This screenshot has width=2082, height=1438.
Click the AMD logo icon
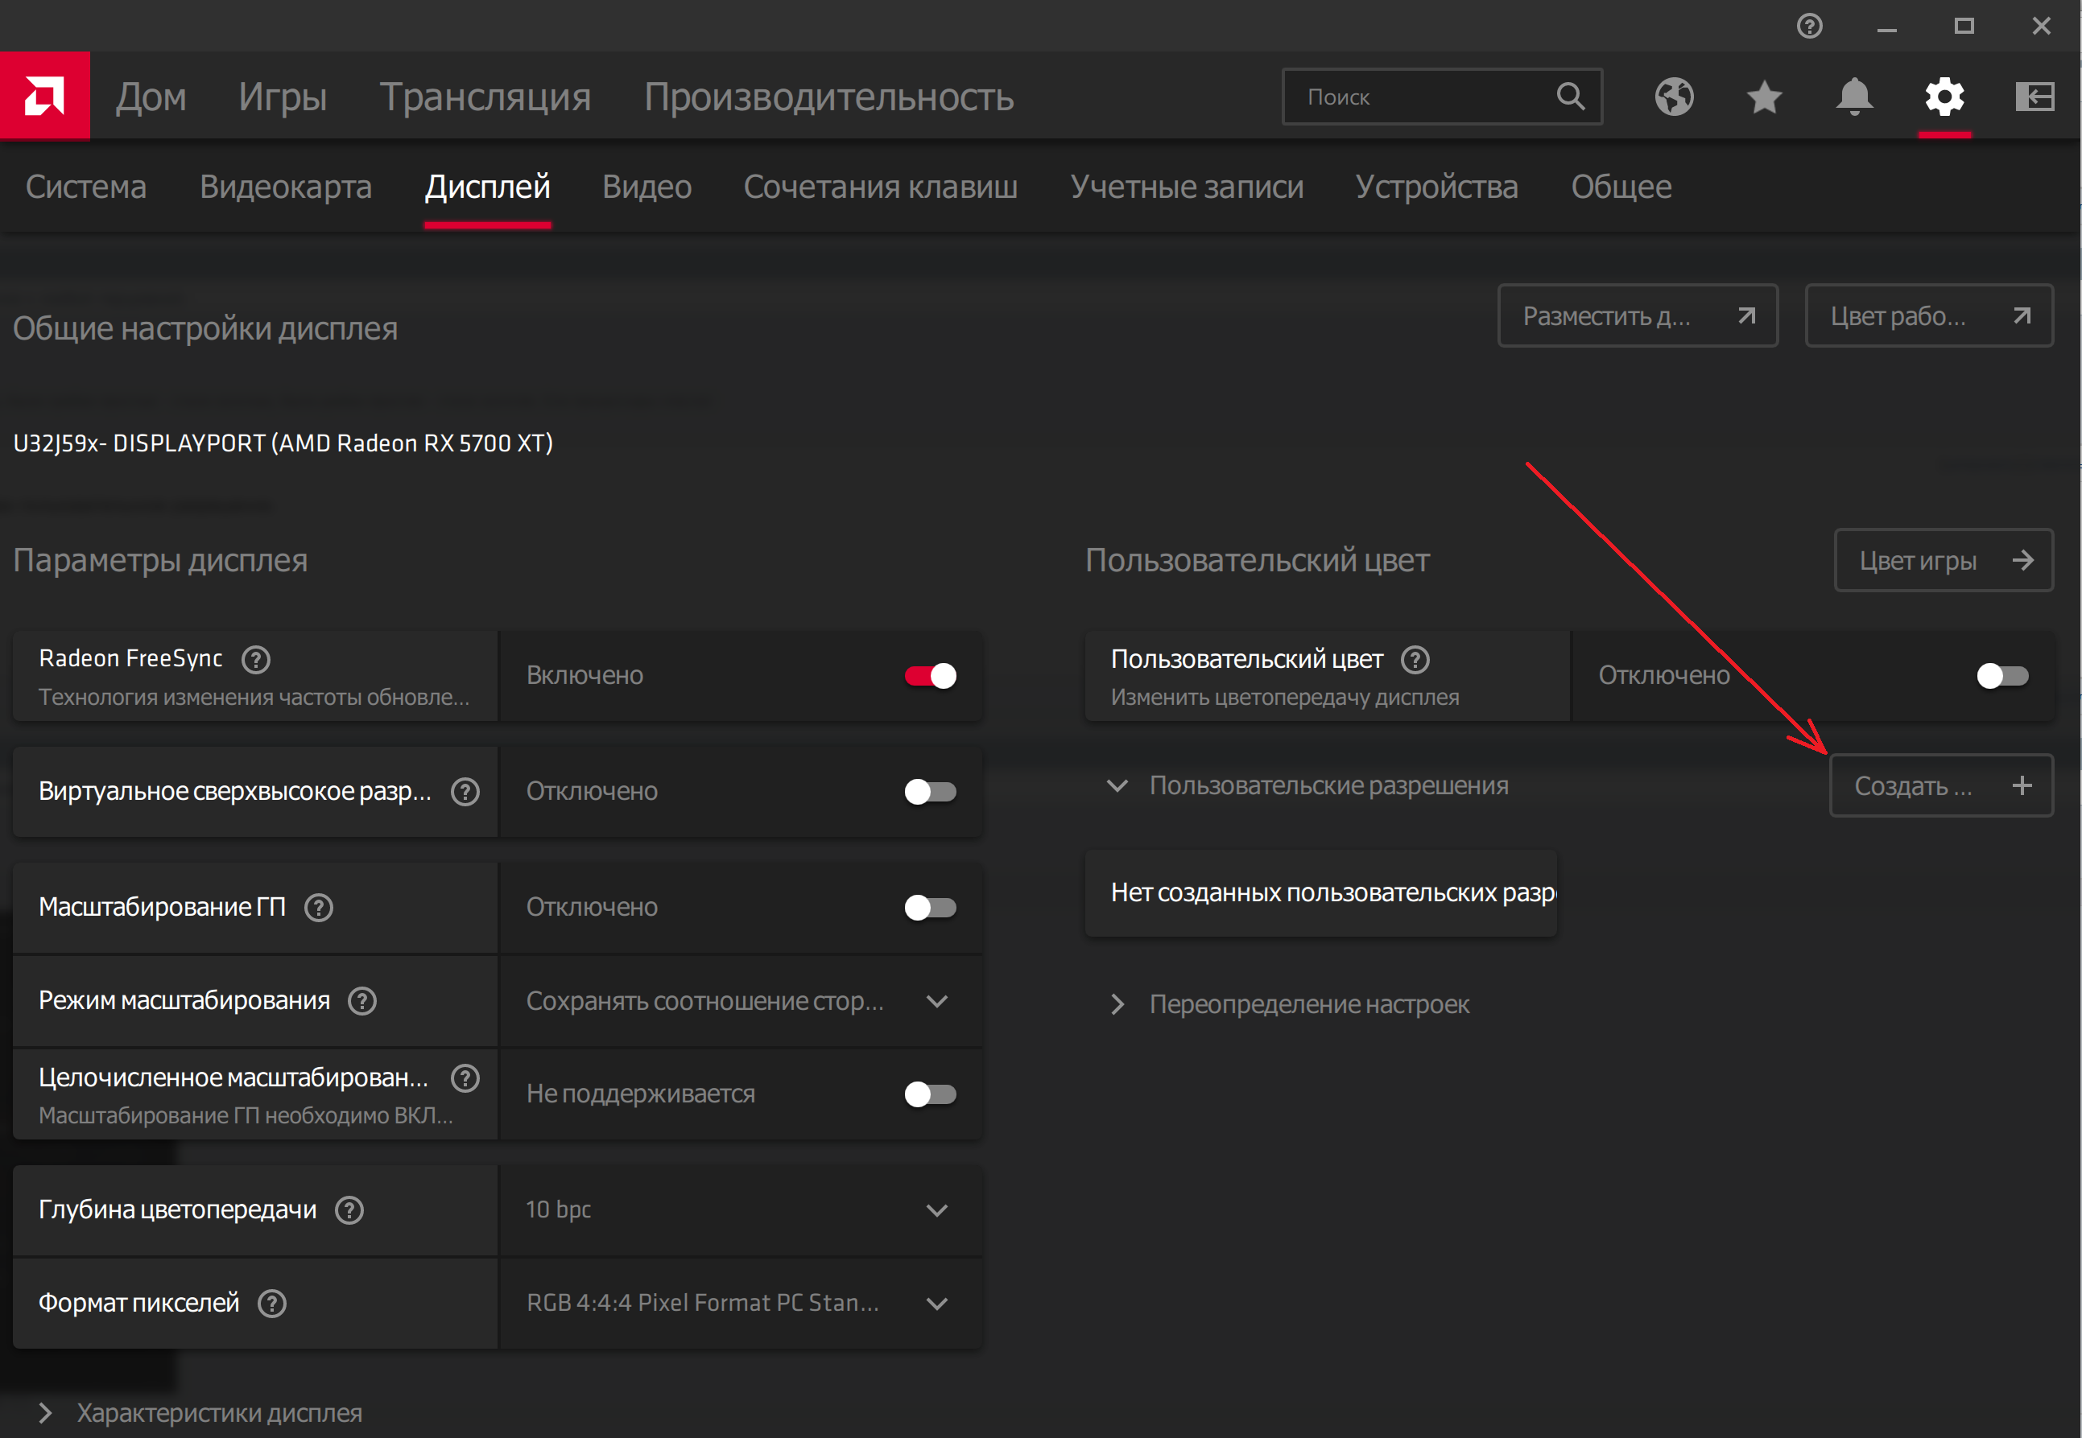point(44,96)
